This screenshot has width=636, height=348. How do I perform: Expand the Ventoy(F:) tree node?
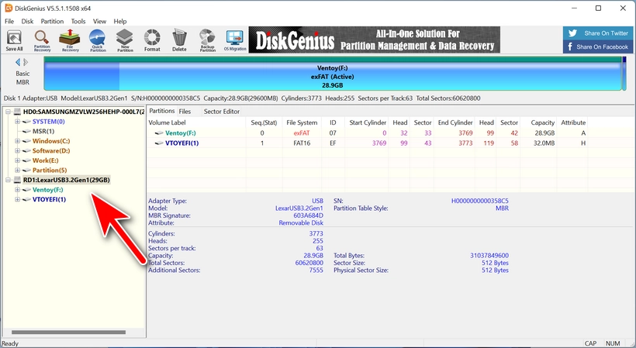pos(17,190)
